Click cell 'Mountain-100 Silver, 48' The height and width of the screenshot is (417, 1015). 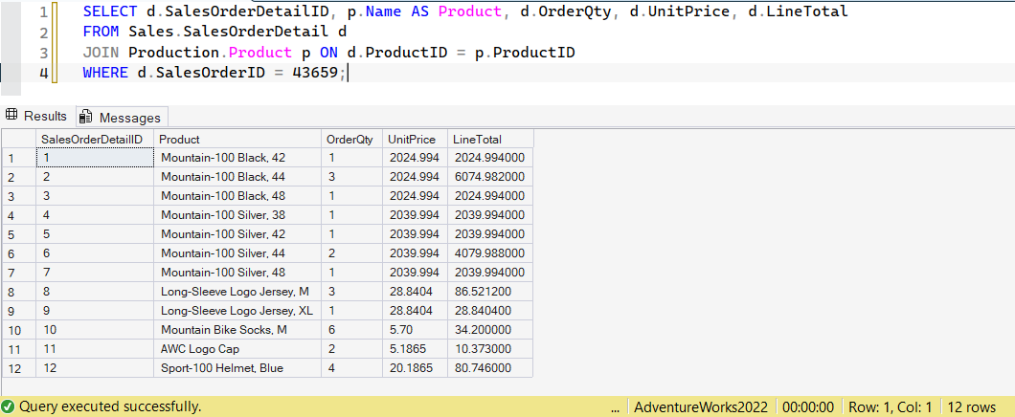pos(237,273)
